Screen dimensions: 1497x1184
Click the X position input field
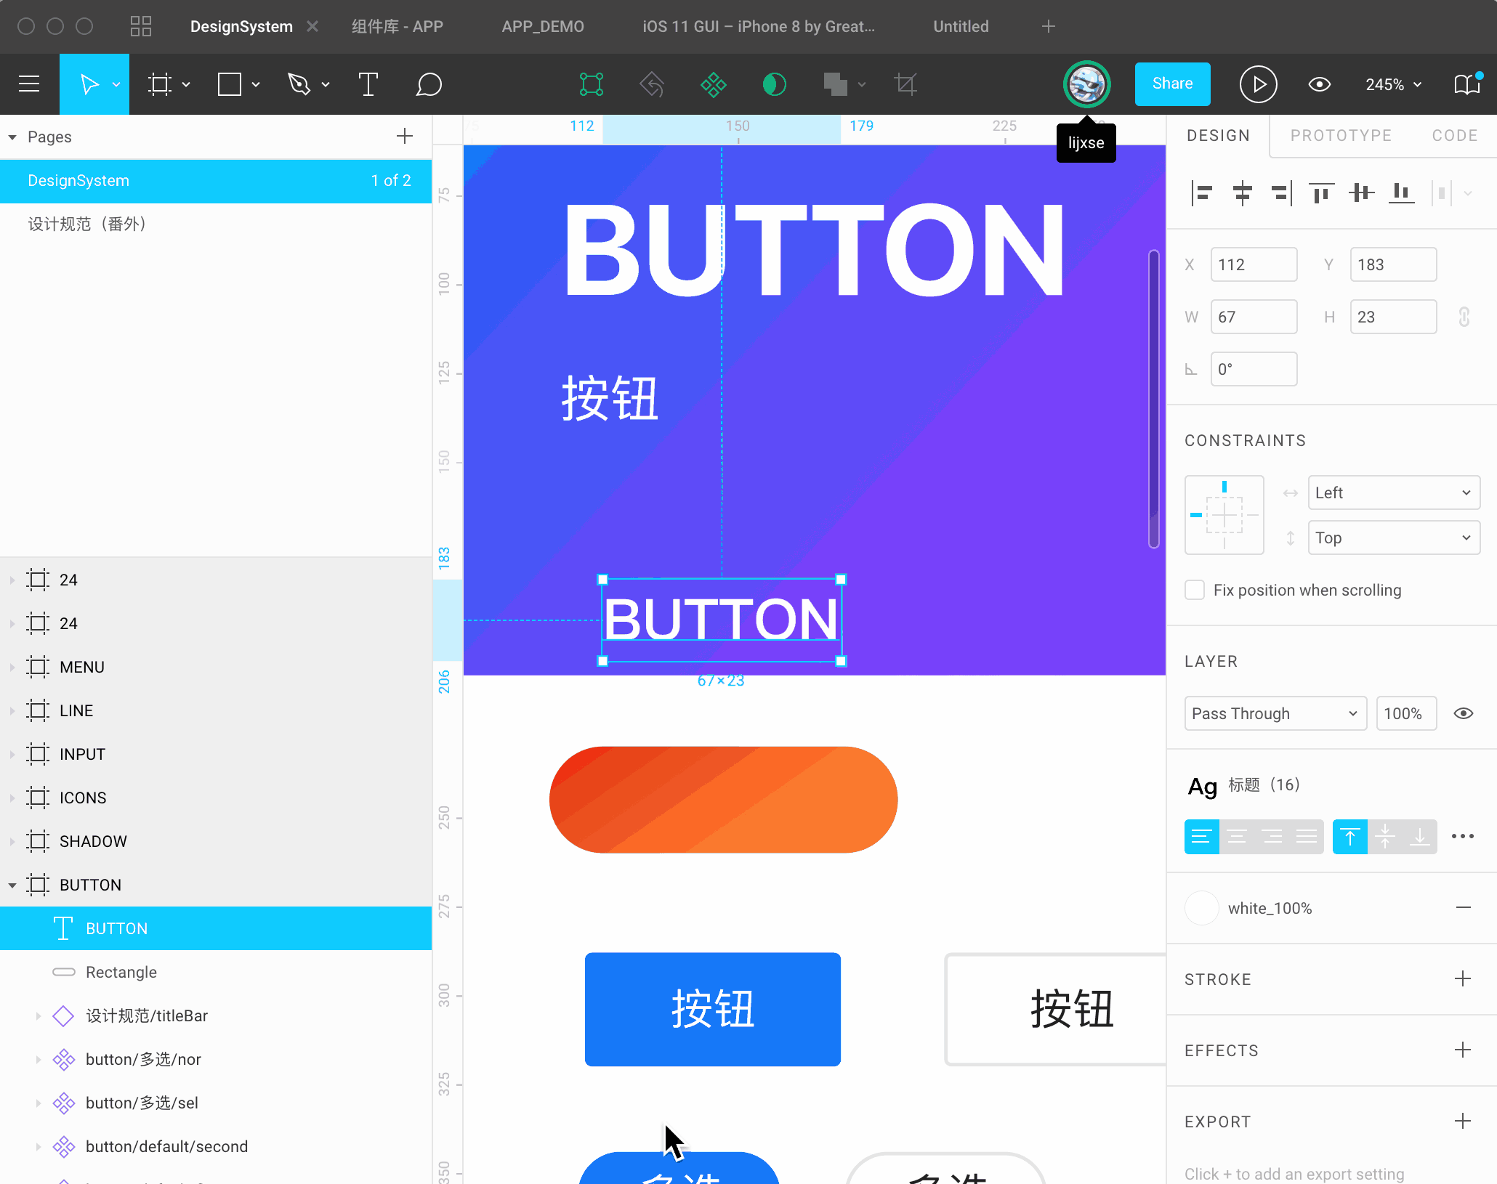[x=1253, y=264]
